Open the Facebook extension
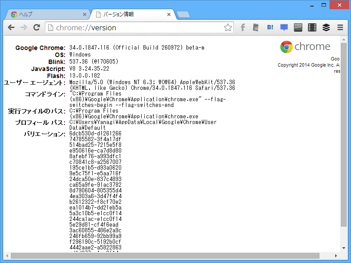 [x=243, y=27]
